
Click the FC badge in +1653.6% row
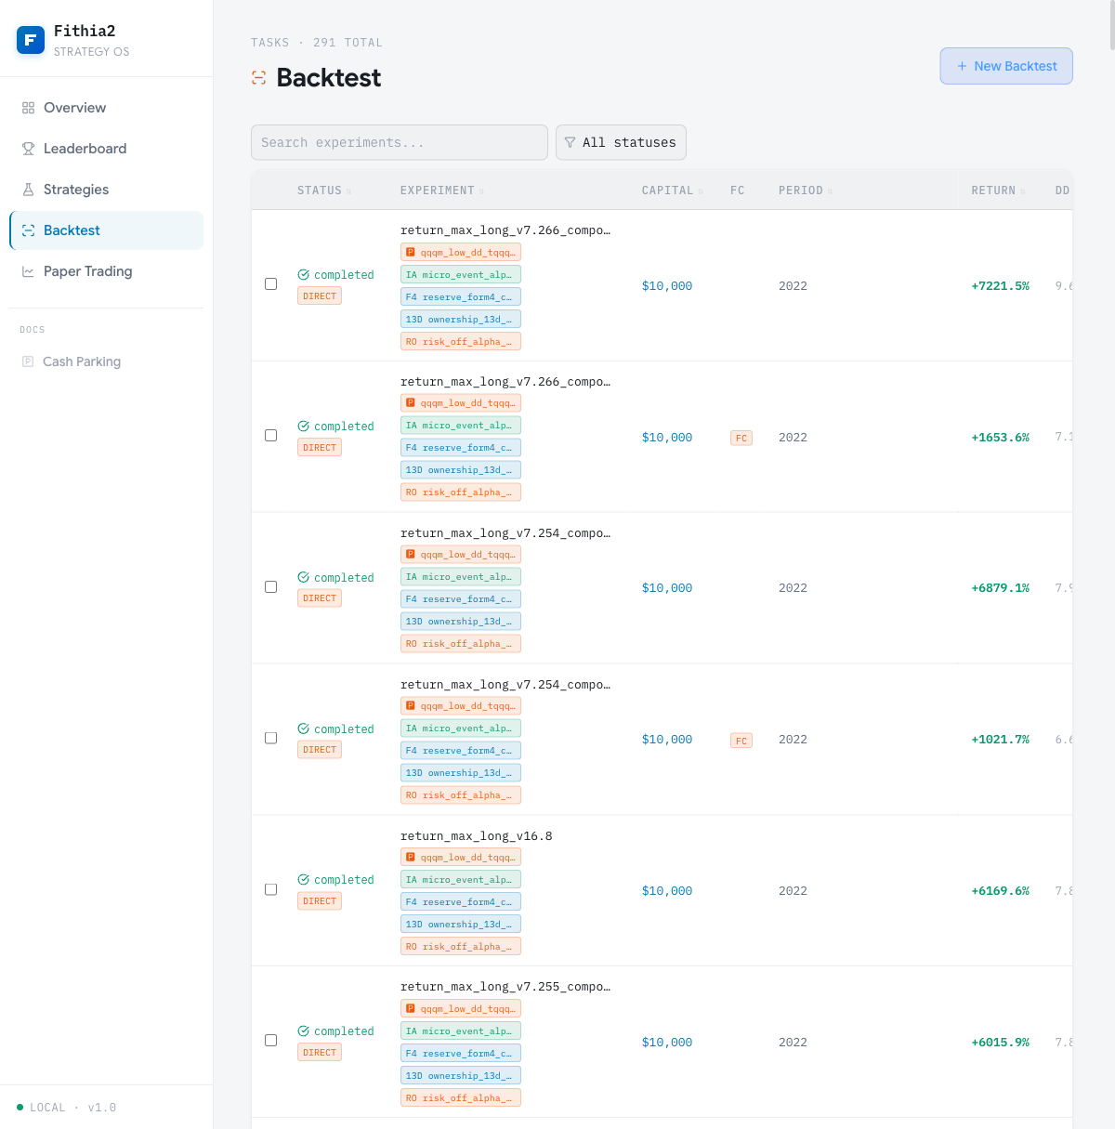click(x=741, y=438)
